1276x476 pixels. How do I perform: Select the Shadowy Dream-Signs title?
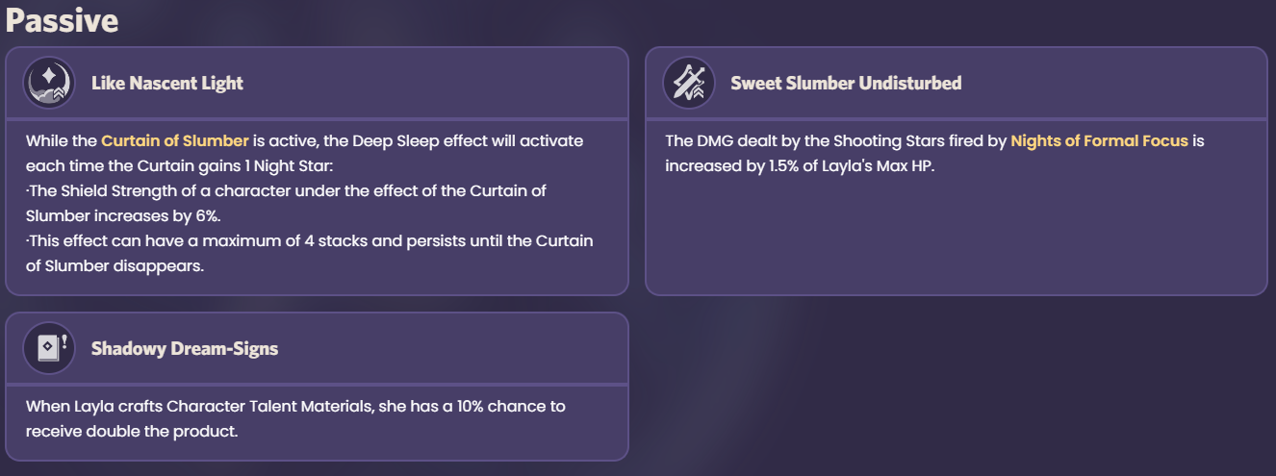[185, 348]
